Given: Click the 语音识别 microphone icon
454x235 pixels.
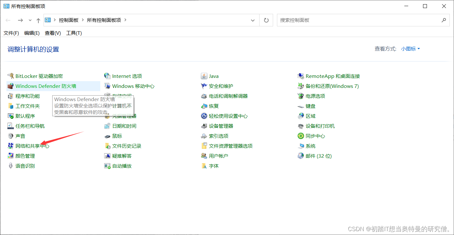Looking at the screenshot, I should point(11,166).
